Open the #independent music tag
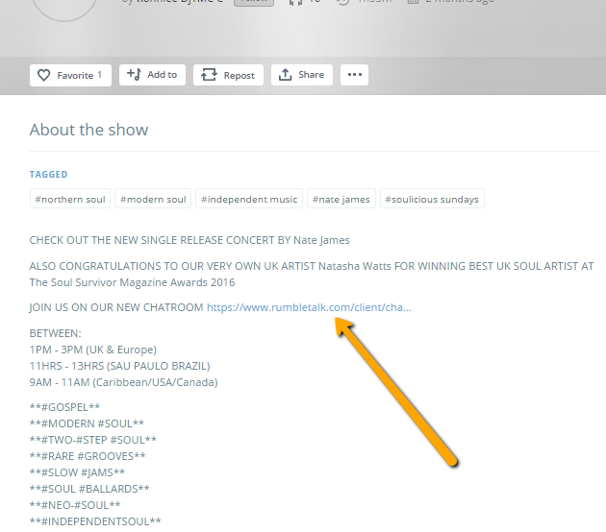606x532 pixels. point(249,199)
